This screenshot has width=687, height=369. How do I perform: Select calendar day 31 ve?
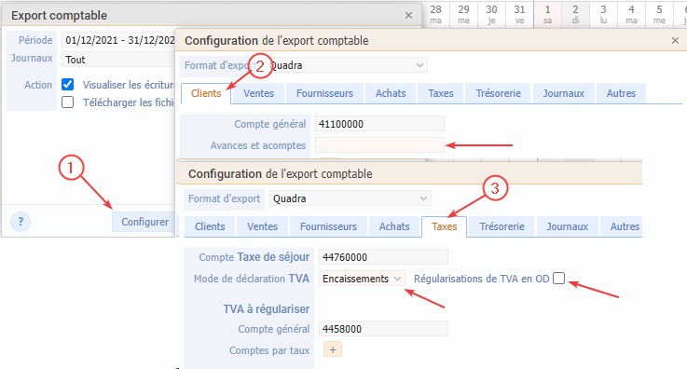point(519,15)
